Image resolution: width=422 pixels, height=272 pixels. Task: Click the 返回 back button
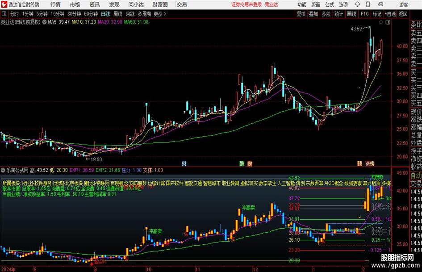[403, 14]
